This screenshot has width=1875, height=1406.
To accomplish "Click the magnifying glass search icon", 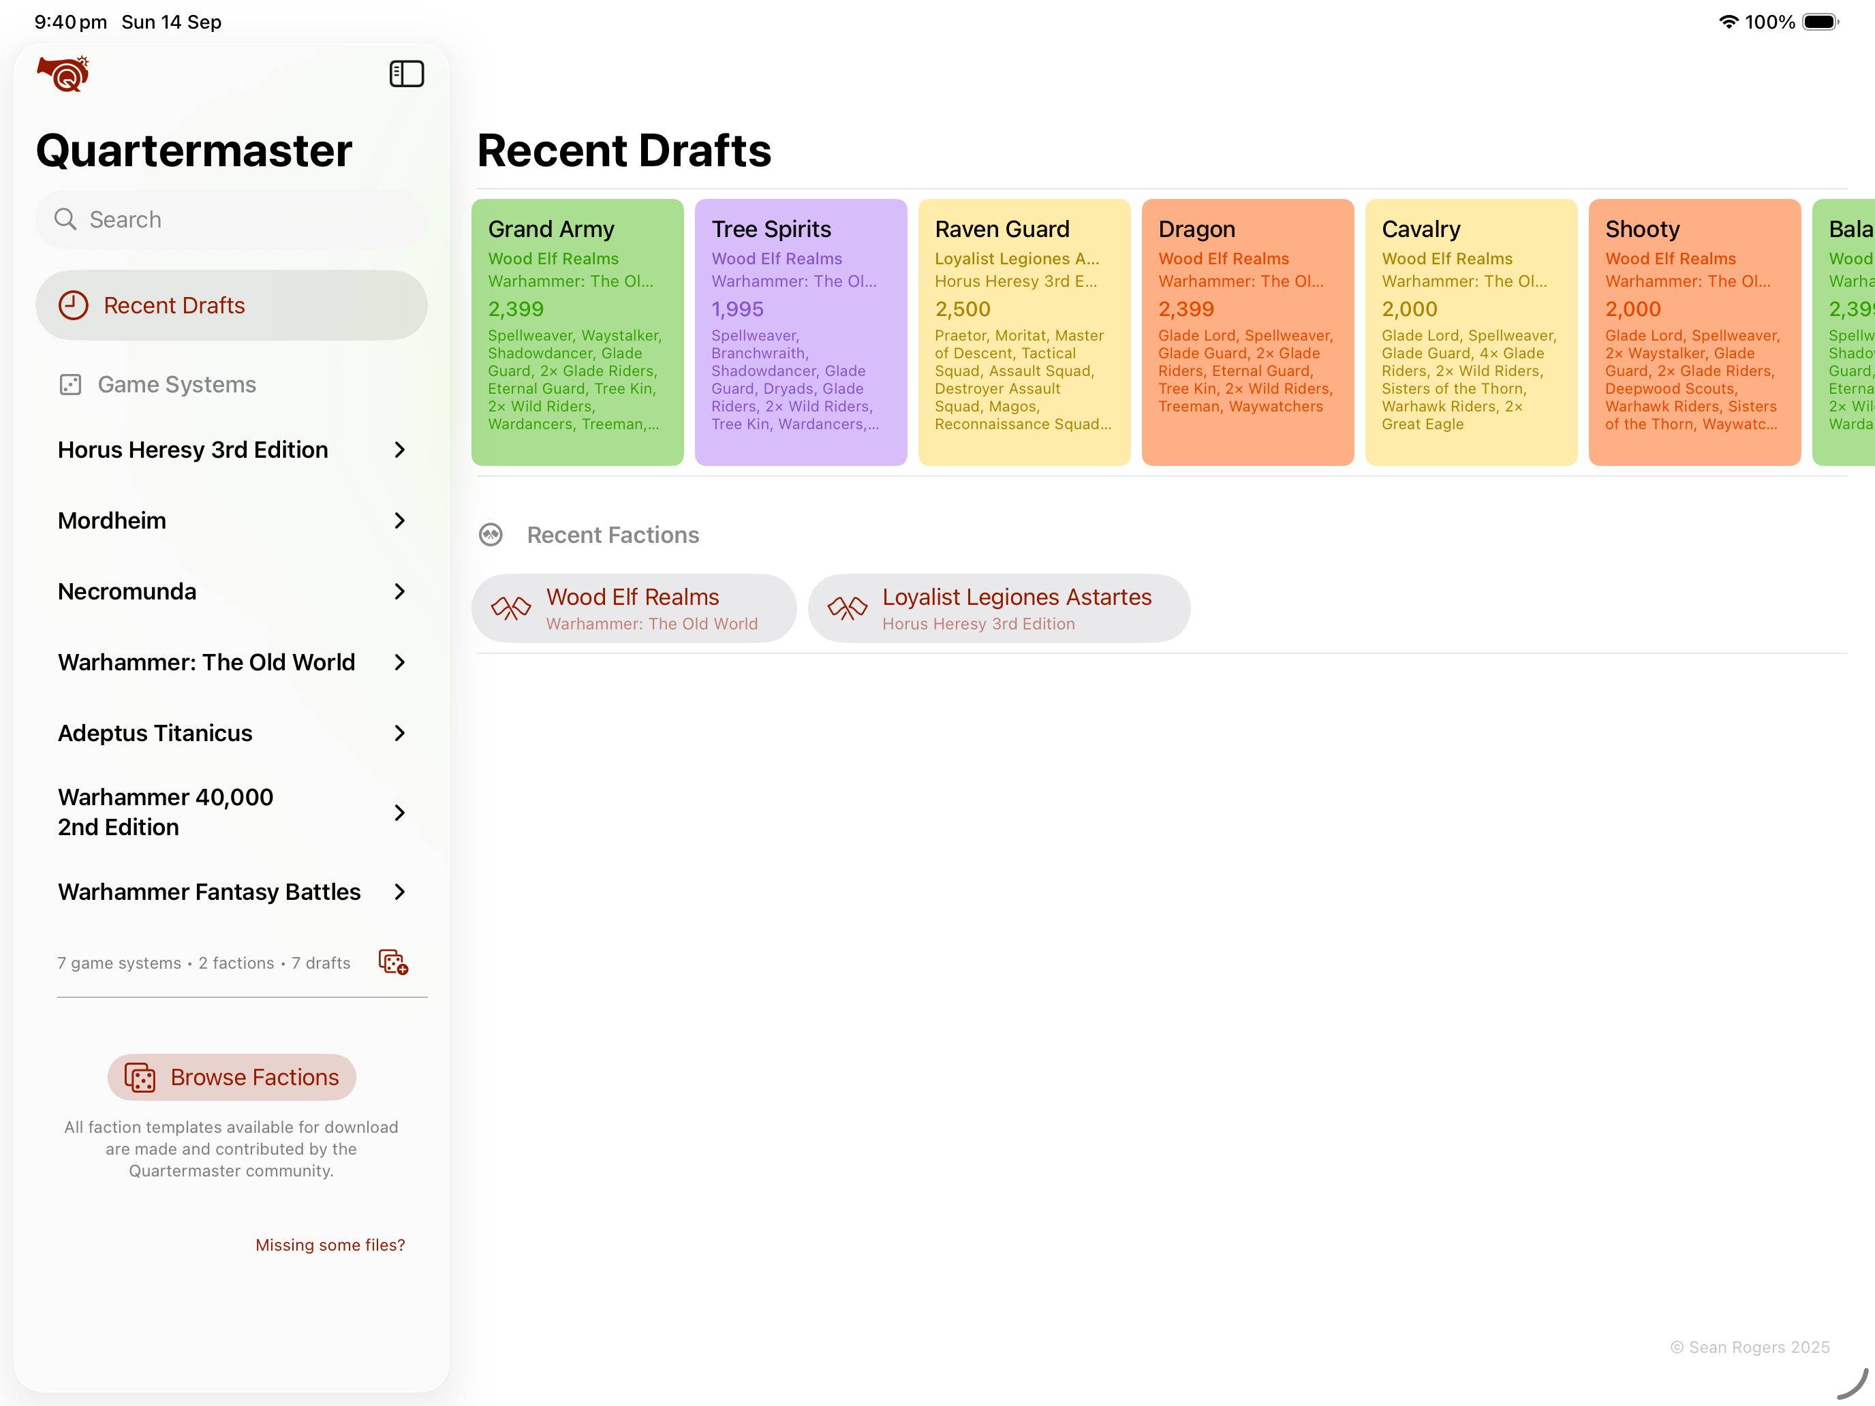I will click(x=65, y=219).
